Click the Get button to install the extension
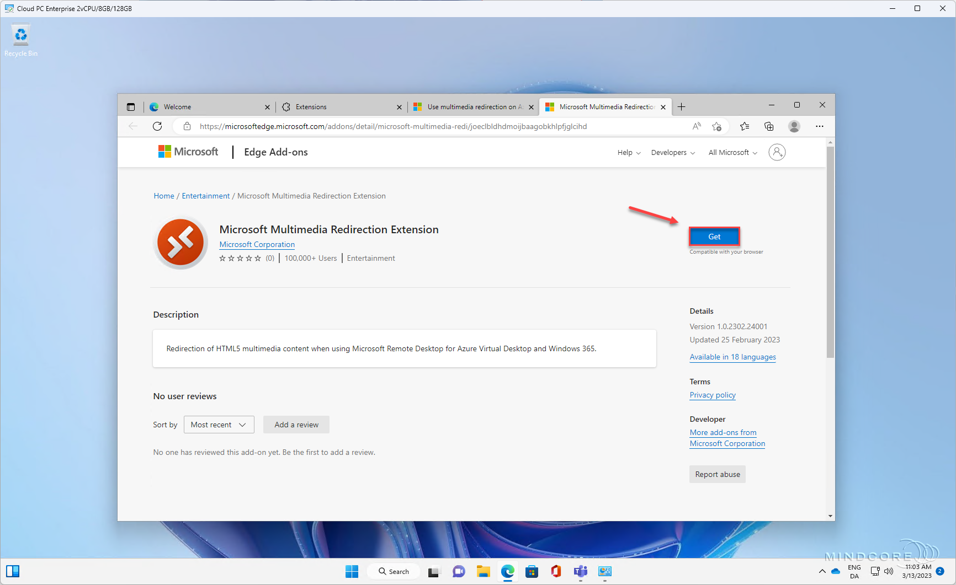956x585 pixels. click(714, 236)
